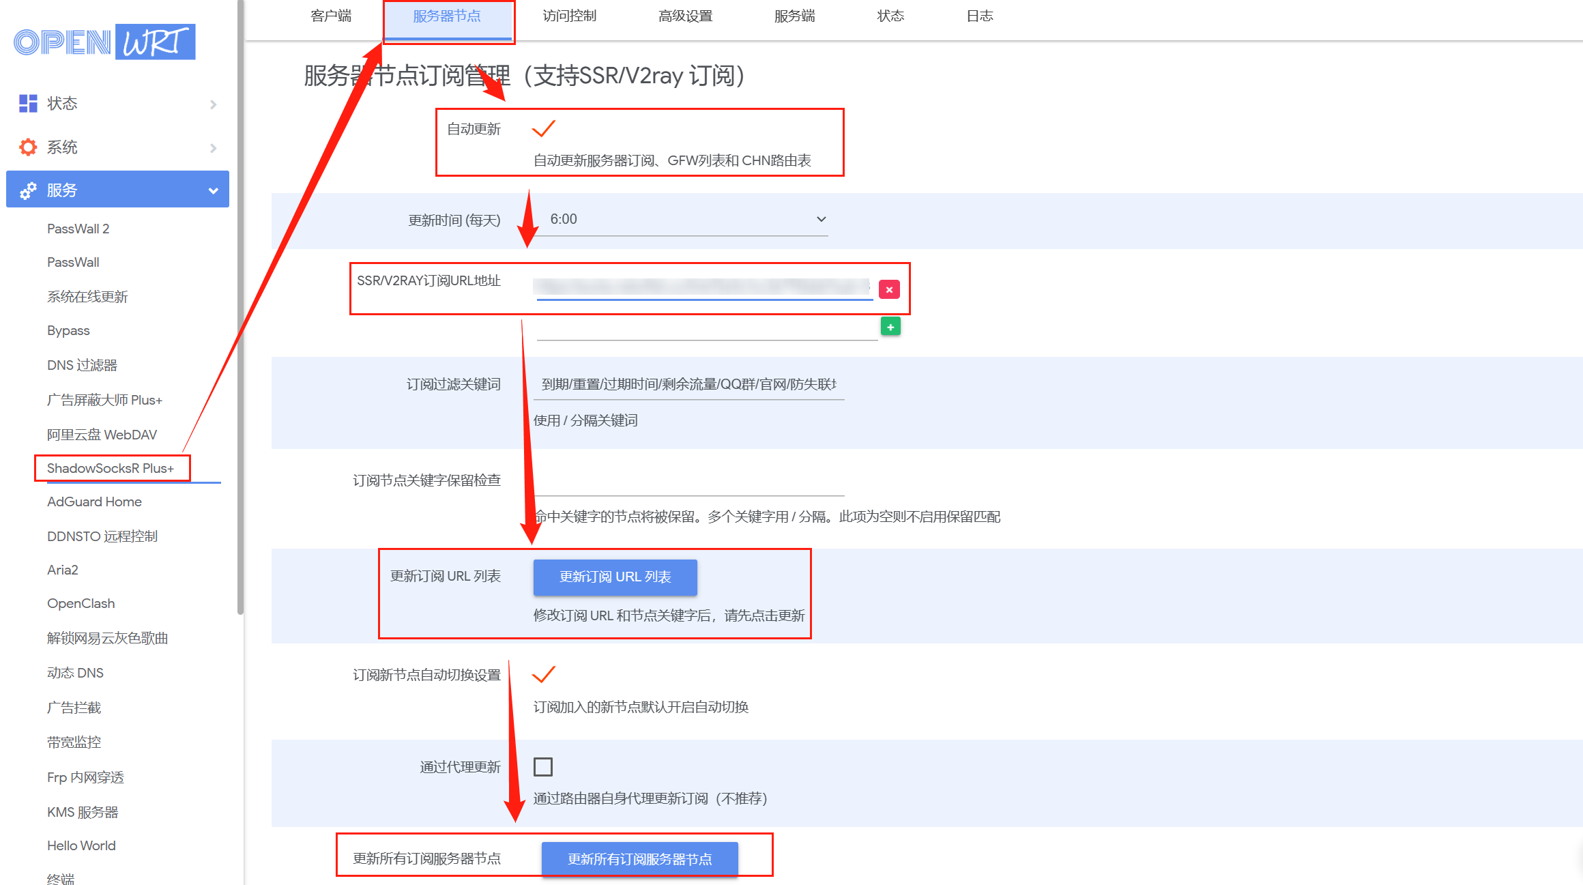This screenshot has width=1583, height=885.
Task: Click the Services gears icon in sidebar
Action: coord(28,190)
